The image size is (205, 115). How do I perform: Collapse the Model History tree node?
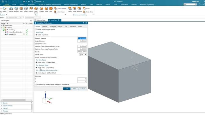[2, 30]
